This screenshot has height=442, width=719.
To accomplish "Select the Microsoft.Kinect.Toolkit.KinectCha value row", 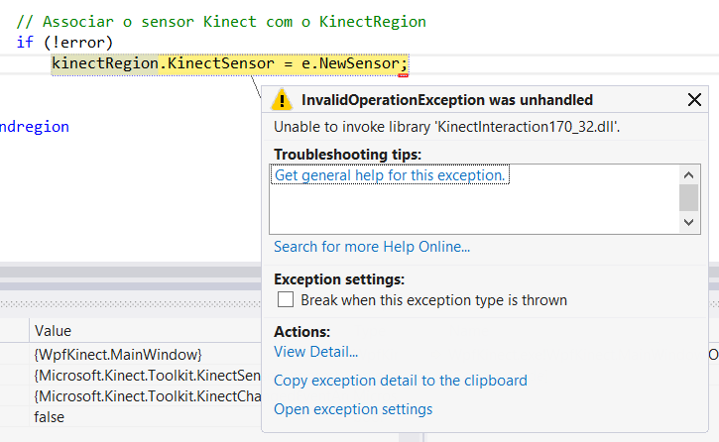I will (146, 396).
